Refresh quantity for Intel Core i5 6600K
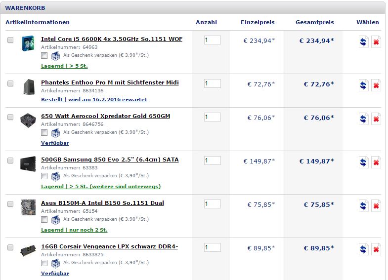The height and width of the screenshot is (280, 388). pyautogui.click(x=363, y=42)
